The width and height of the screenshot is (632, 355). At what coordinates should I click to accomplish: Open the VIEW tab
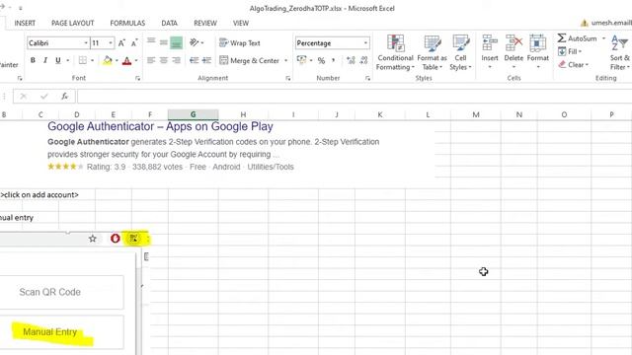(241, 24)
